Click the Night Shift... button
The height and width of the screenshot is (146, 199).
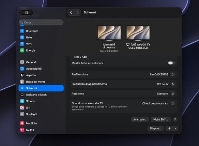(161, 120)
